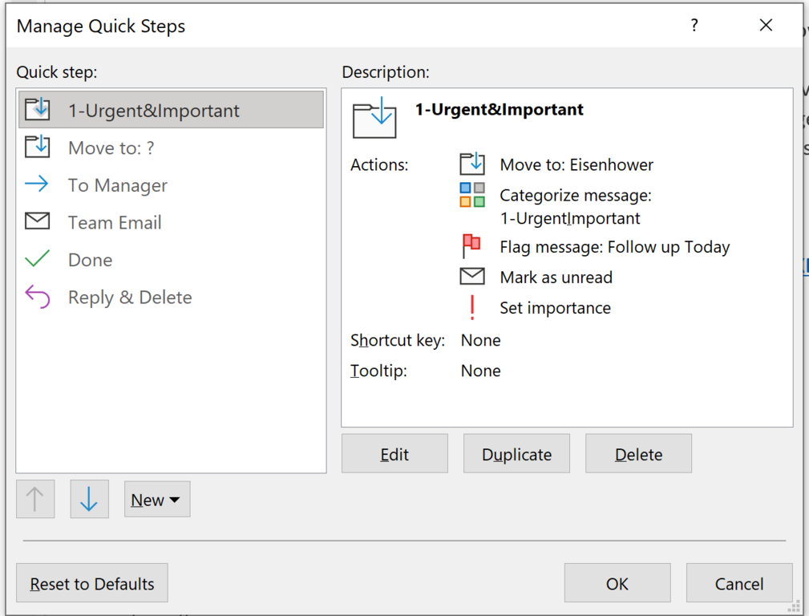The width and height of the screenshot is (809, 616).
Task: Confirm changes with the OK button
Action: (x=617, y=583)
